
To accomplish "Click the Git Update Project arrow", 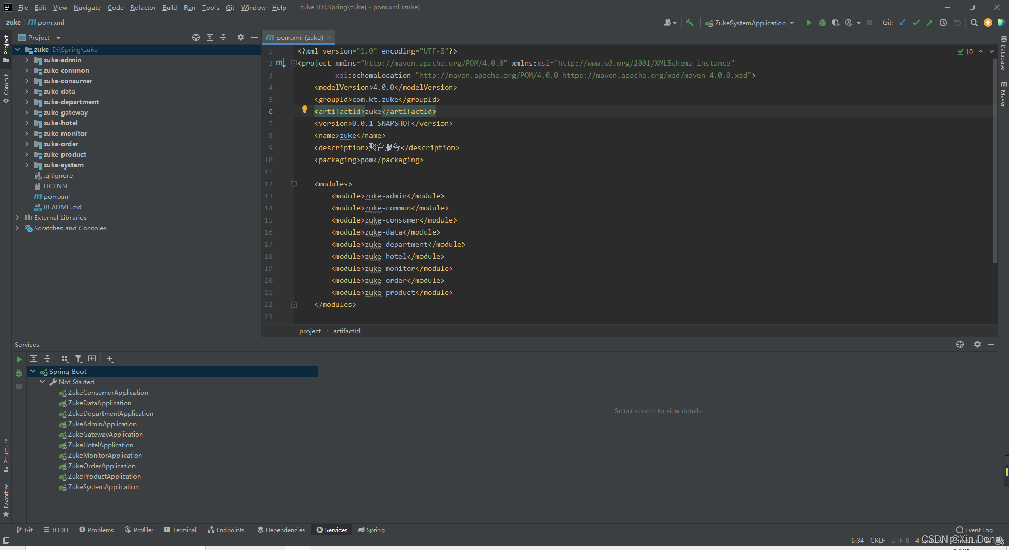I will pyautogui.click(x=902, y=23).
